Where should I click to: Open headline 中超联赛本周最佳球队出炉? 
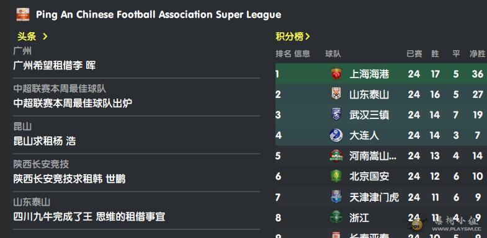[73, 104]
